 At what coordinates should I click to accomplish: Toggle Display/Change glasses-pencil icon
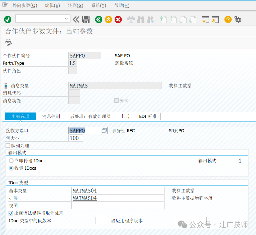point(9,43)
